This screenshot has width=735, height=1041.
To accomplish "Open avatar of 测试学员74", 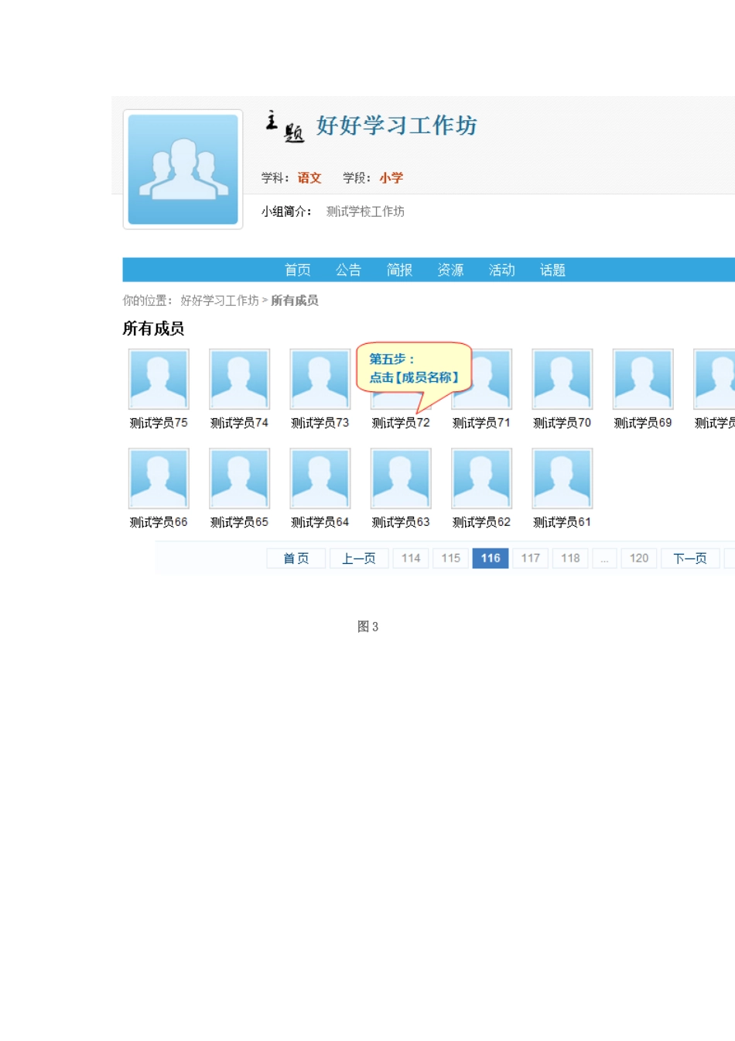I will (240, 379).
